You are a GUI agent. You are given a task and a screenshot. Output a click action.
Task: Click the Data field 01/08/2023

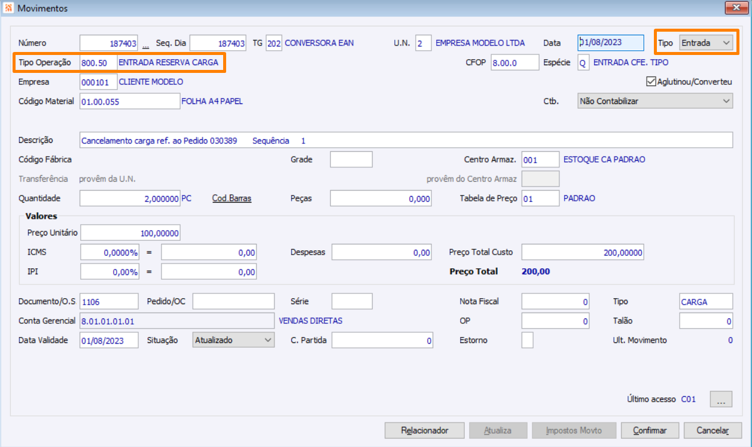[611, 43]
